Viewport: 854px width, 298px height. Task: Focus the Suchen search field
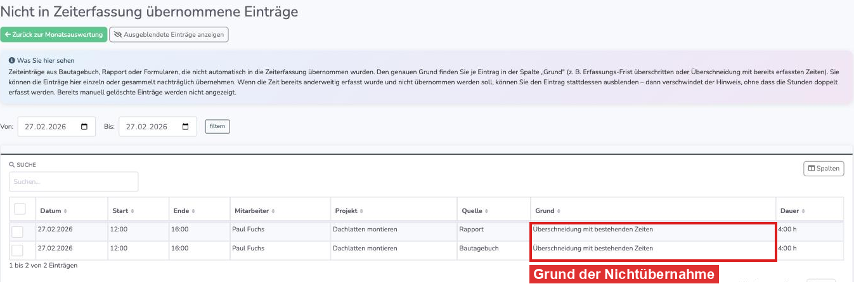[74, 181]
